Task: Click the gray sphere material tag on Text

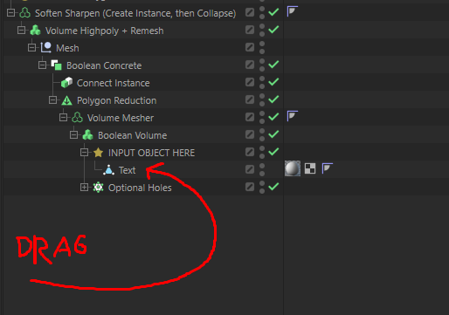Action: click(293, 168)
